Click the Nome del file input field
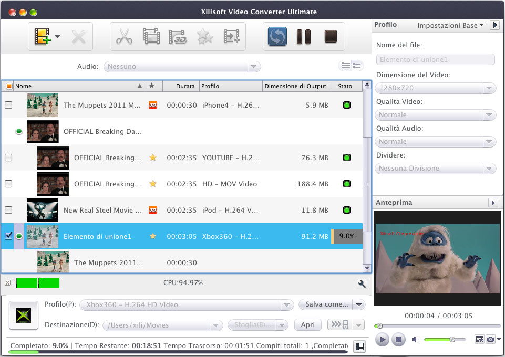This screenshot has width=505, height=357. pos(436,59)
